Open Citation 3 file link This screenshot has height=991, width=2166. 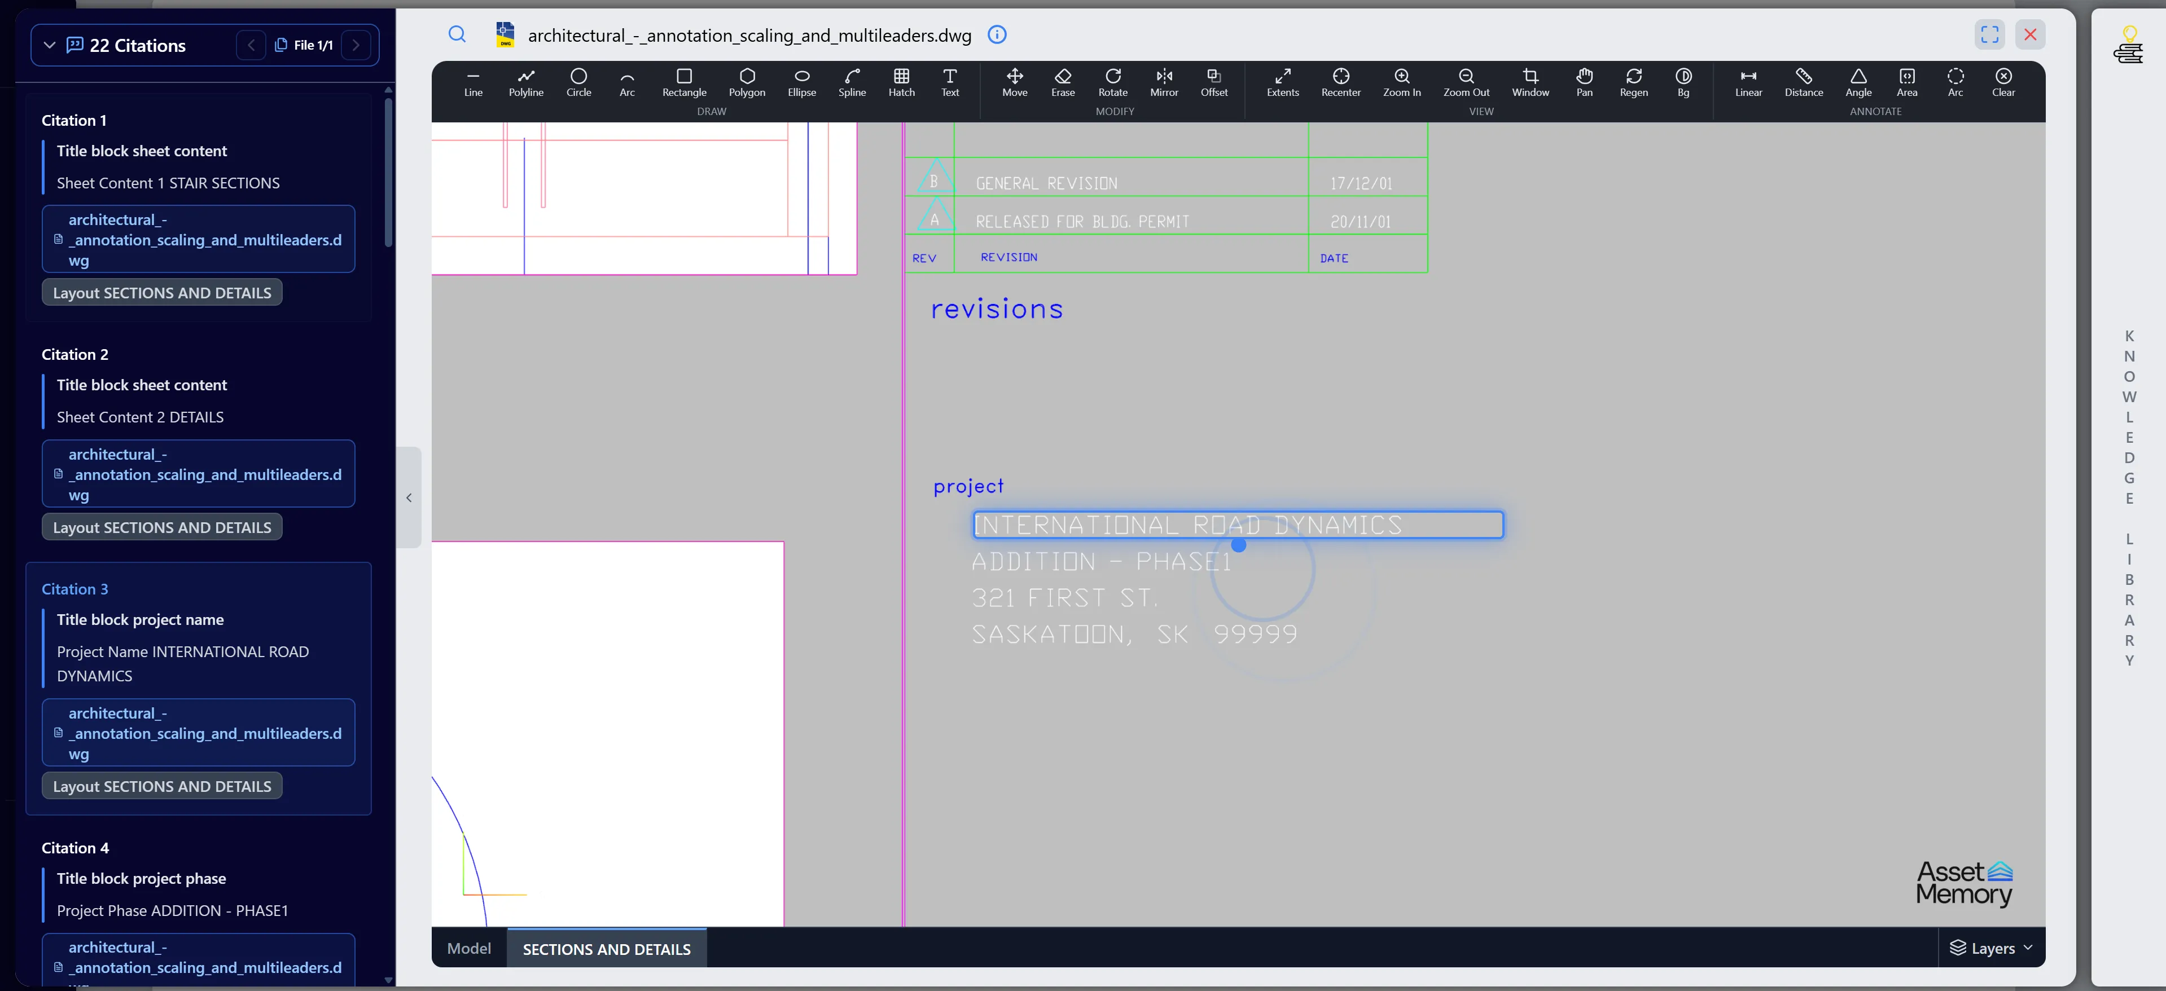[x=199, y=733]
